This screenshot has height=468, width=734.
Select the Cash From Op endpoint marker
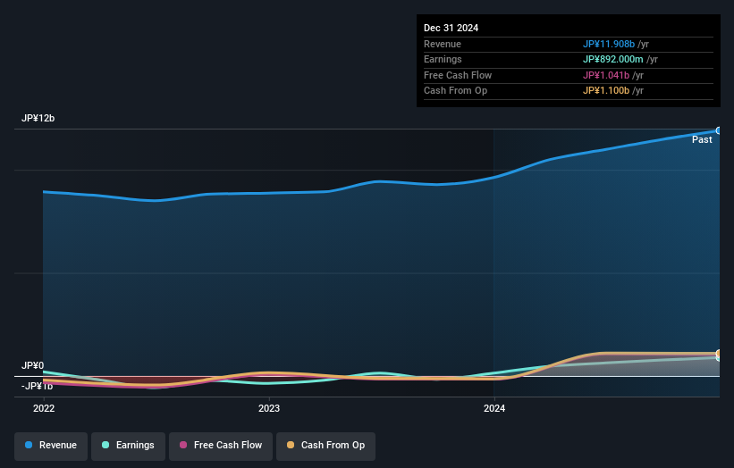pos(719,354)
